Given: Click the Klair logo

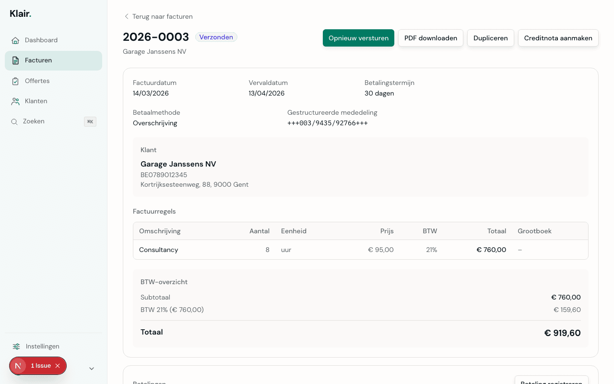Looking at the screenshot, I should [x=21, y=14].
